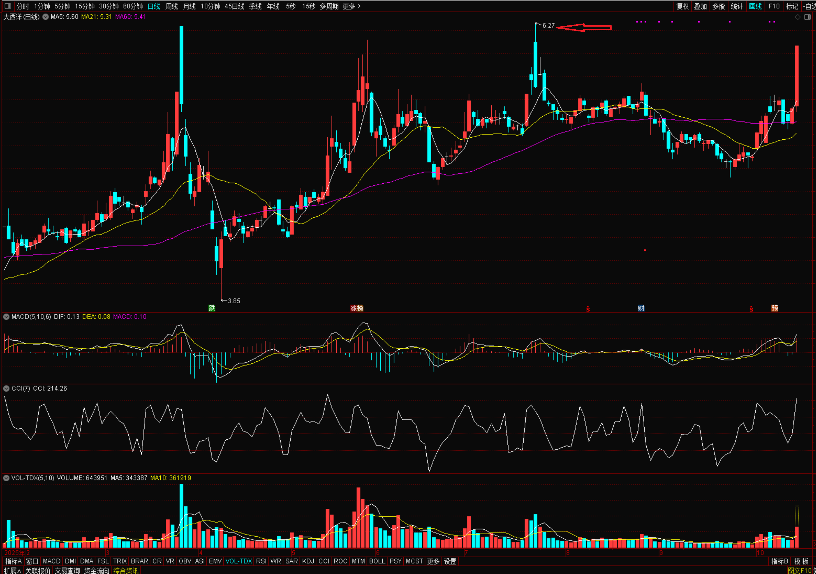Click the green 跌 marker below the chart
This screenshot has width=816, height=574.
[x=212, y=308]
